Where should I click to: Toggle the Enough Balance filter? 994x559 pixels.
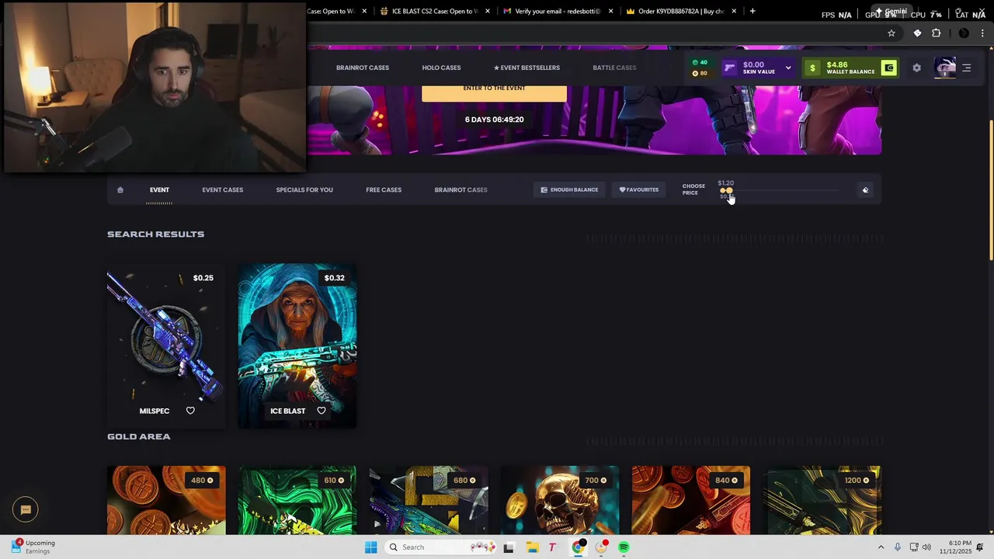point(569,189)
